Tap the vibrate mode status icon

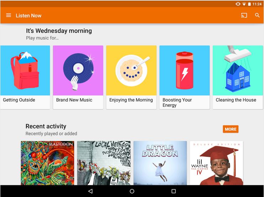click(x=238, y=4)
